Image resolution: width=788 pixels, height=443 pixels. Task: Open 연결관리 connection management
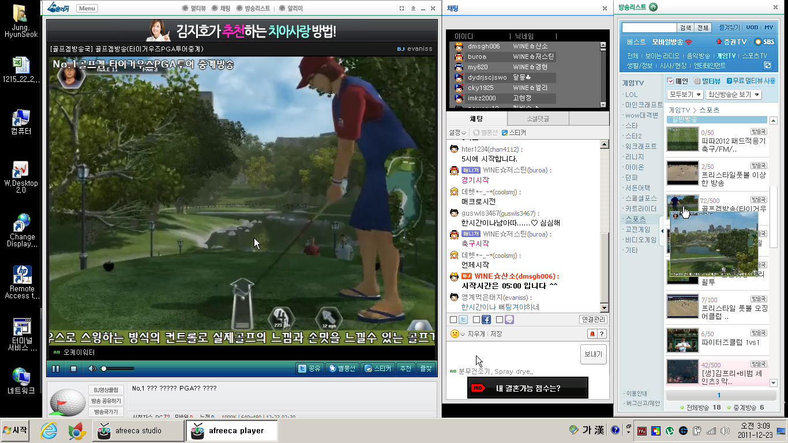[593, 320]
